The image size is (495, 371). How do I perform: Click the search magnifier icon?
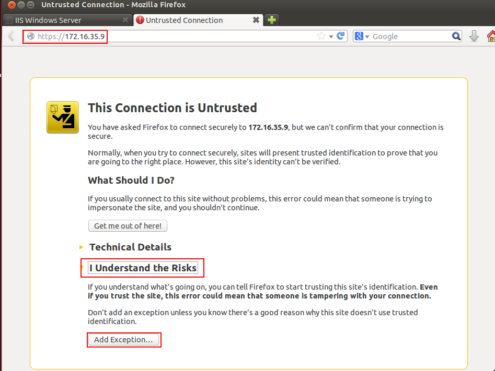(456, 36)
